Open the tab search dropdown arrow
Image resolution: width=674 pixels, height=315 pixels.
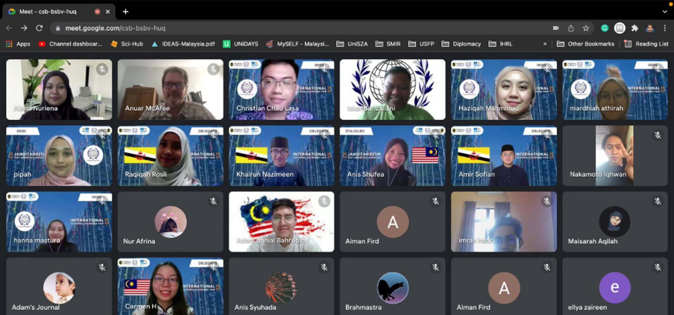[x=665, y=12]
